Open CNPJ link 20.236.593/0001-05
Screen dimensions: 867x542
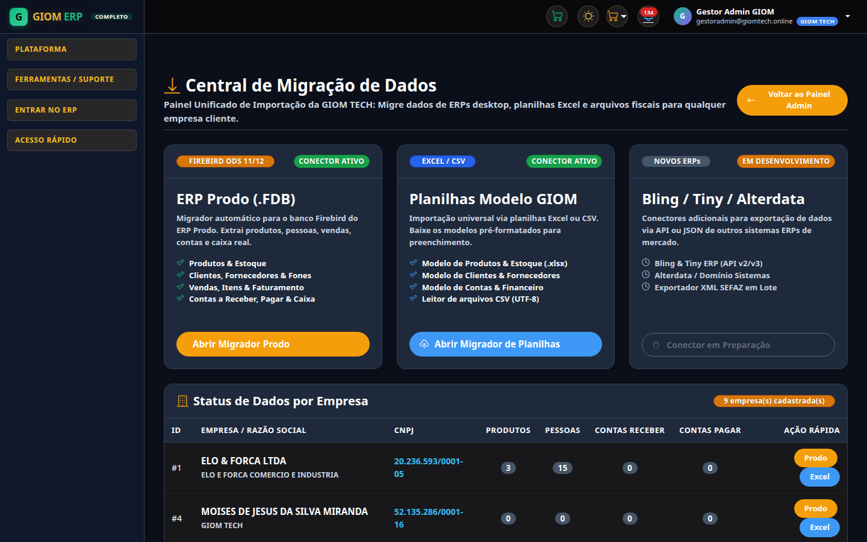(x=429, y=468)
